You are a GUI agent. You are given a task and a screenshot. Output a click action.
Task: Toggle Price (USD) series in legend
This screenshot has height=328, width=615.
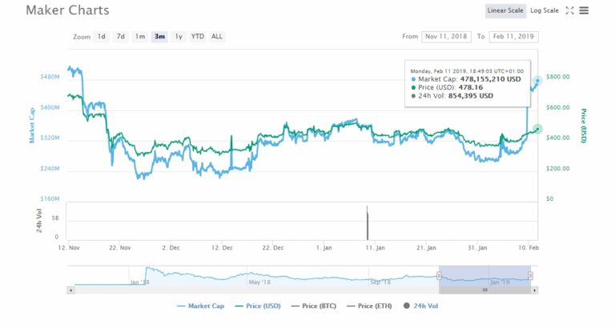coord(258,306)
